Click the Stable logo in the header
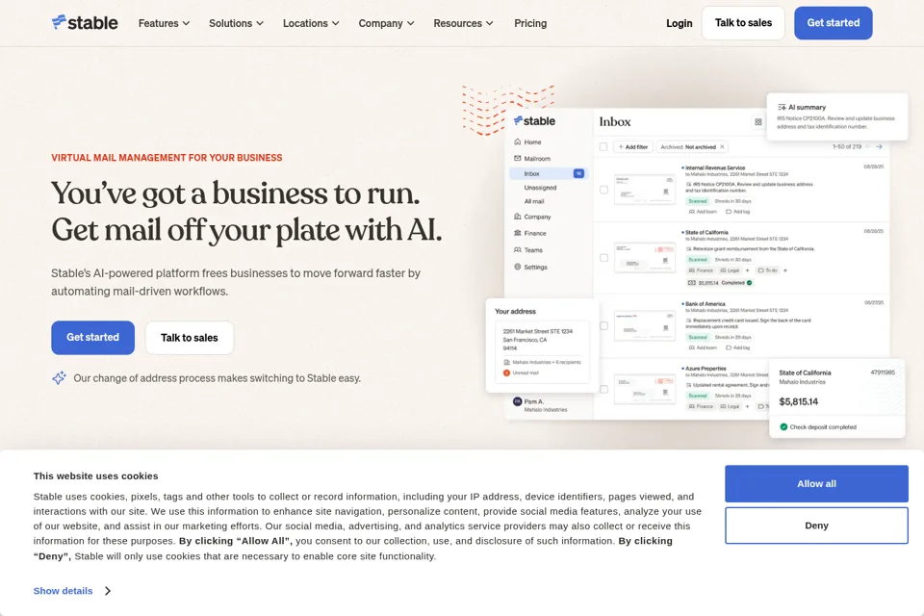This screenshot has height=616, width=924. tap(85, 22)
